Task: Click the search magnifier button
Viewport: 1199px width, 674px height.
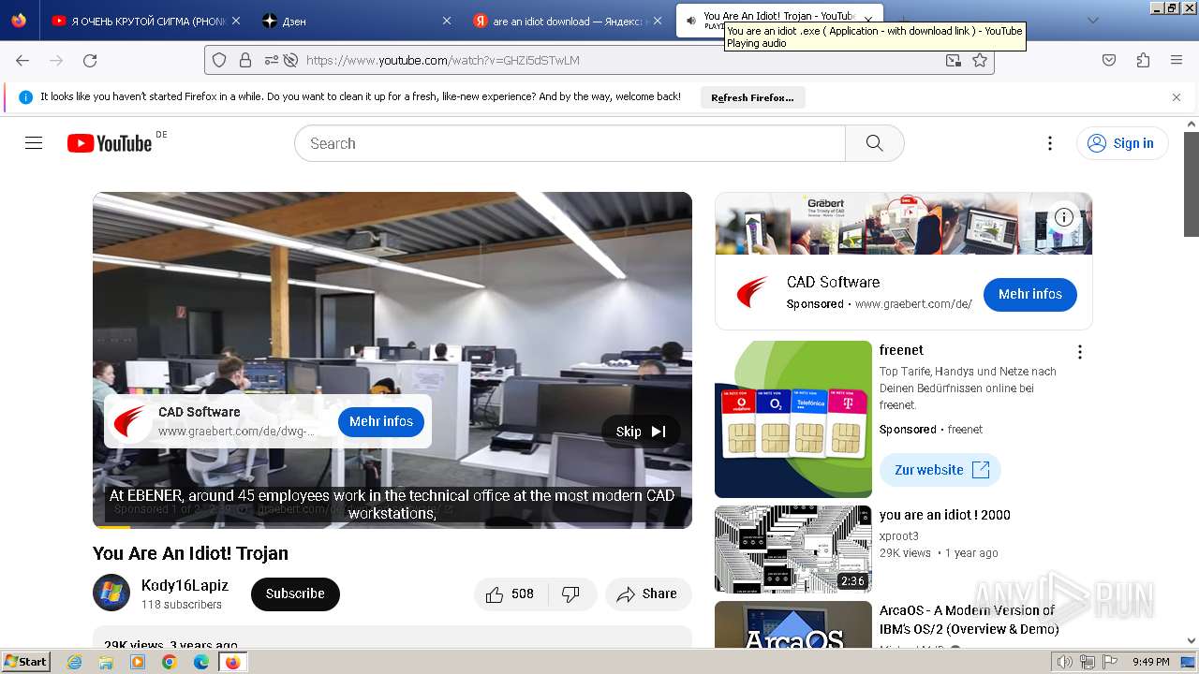Action: coord(875,143)
